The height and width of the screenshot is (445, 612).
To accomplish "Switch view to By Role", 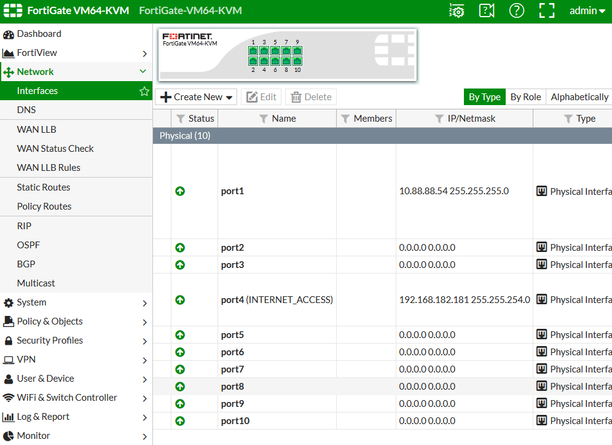I will point(525,97).
